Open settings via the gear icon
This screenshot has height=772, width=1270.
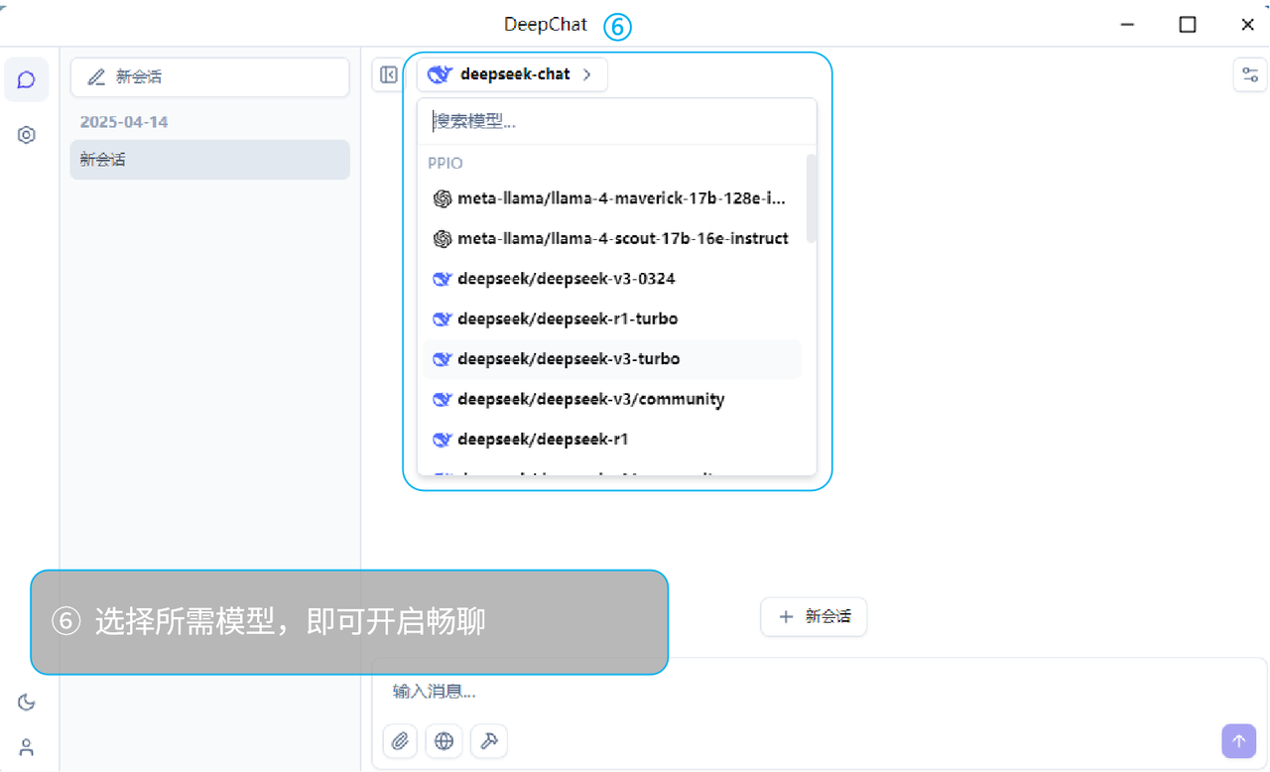(x=26, y=134)
